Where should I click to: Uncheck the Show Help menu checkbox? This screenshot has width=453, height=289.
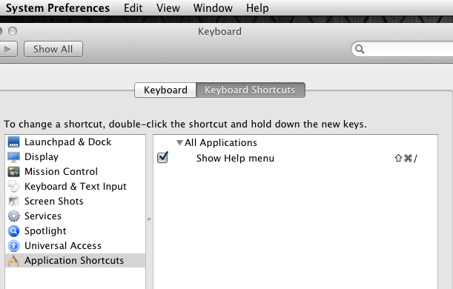point(162,158)
